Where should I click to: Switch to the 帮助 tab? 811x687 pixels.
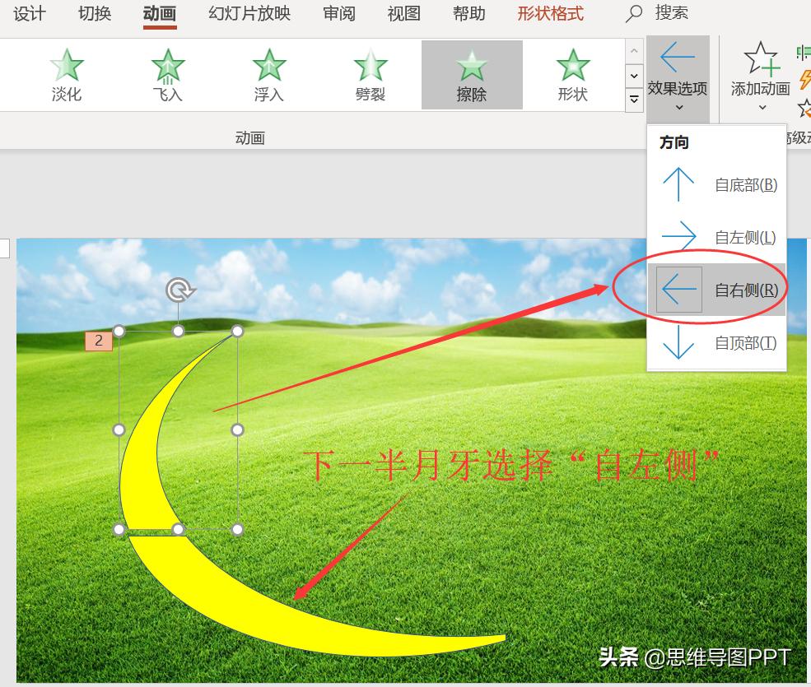pos(468,13)
